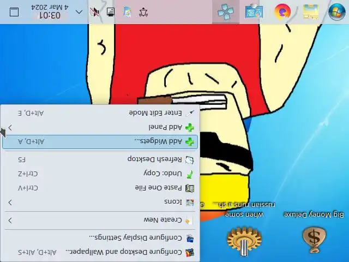Expand the Icons submenu chevron
The image size is (349, 262).
10,203
